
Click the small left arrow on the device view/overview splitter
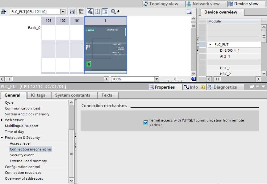click(198, 40)
